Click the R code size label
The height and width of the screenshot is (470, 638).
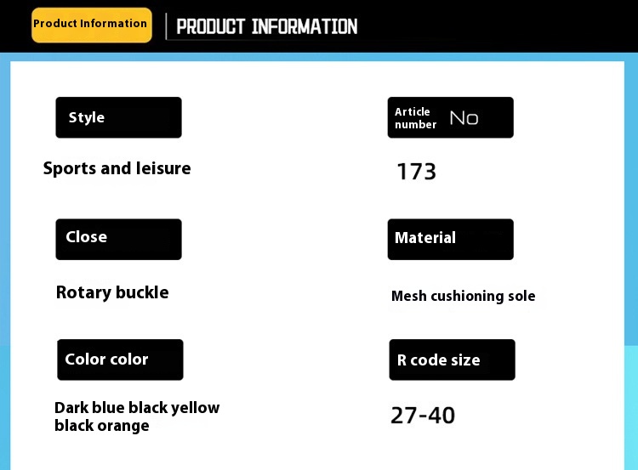tap(451, 360)
